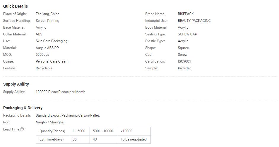Click the >10000 quantity column header
The height and width of the screenshot is (147, 279).
[134, 131]
